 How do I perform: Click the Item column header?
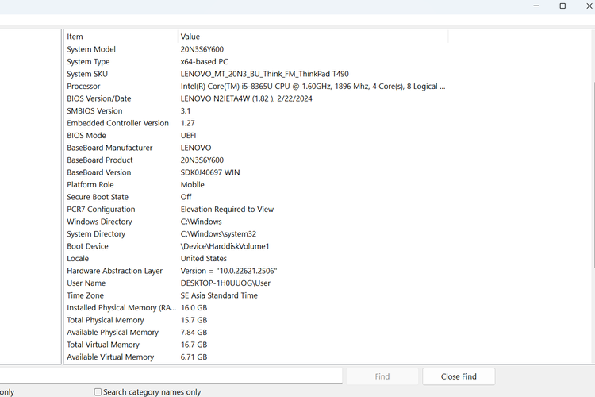point(121,37)
